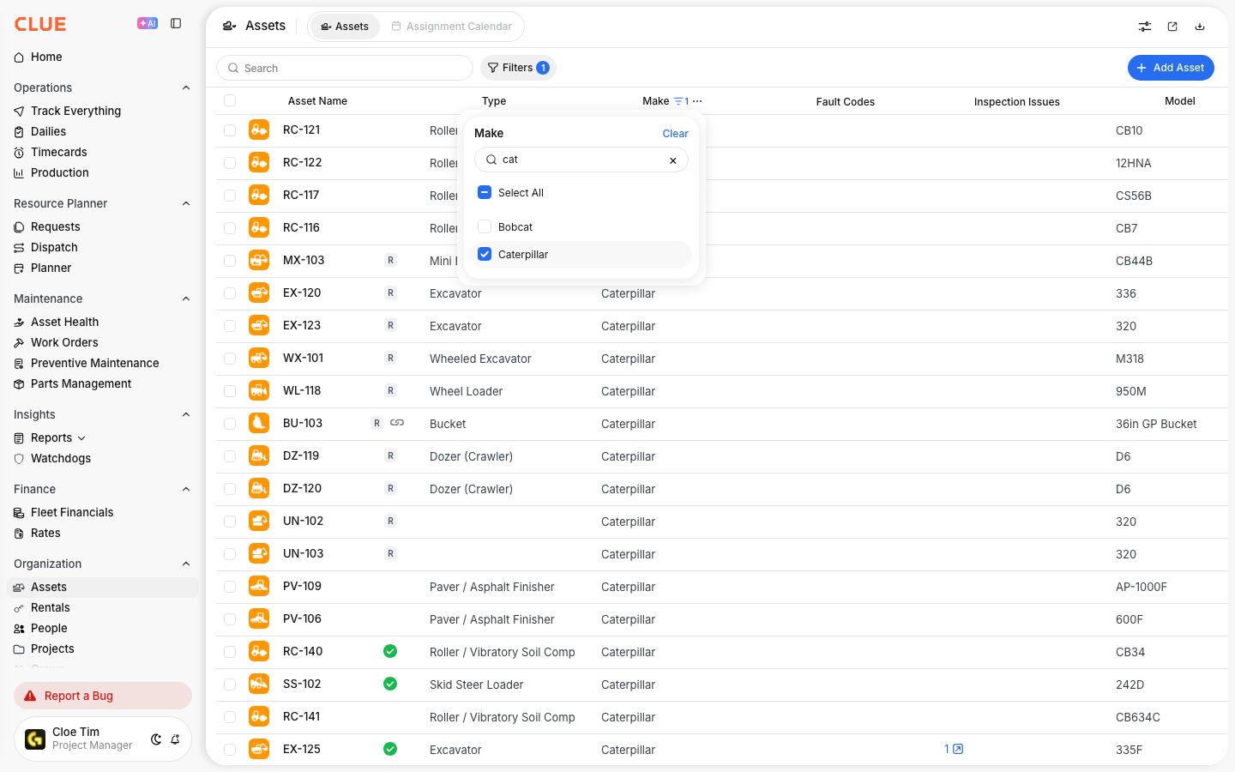This screenshot has width=1235, height=772.
Task: Check the row checkbox for EX-120
Action: click(230, 293)
